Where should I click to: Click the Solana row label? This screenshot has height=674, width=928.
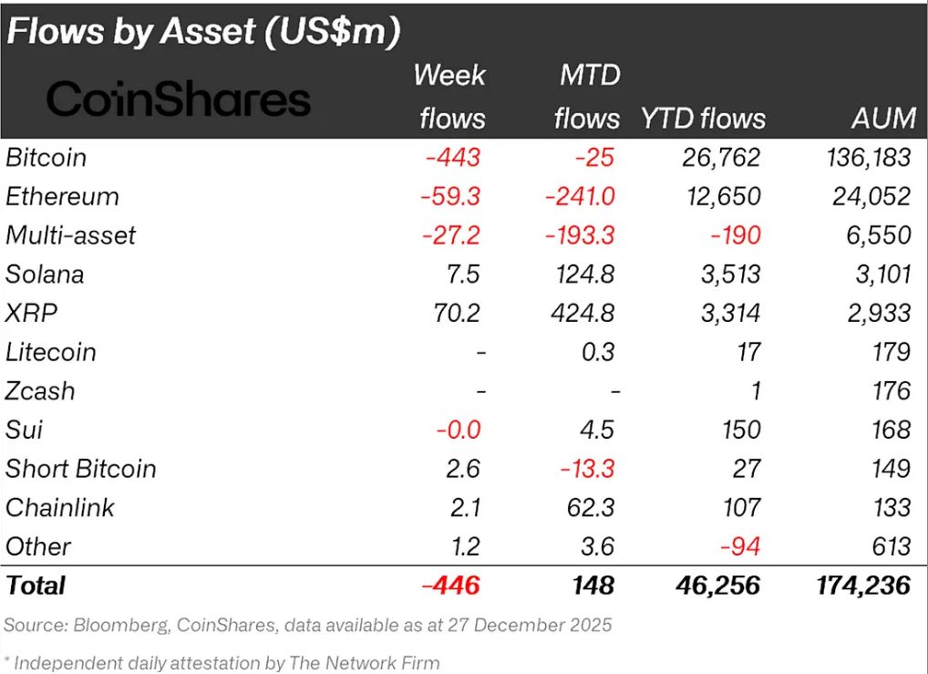tap(45, 275)
